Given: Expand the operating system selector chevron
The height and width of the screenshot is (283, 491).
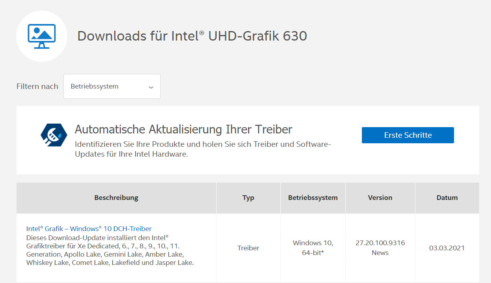Looking at the screenshot, I should [150, 87].
